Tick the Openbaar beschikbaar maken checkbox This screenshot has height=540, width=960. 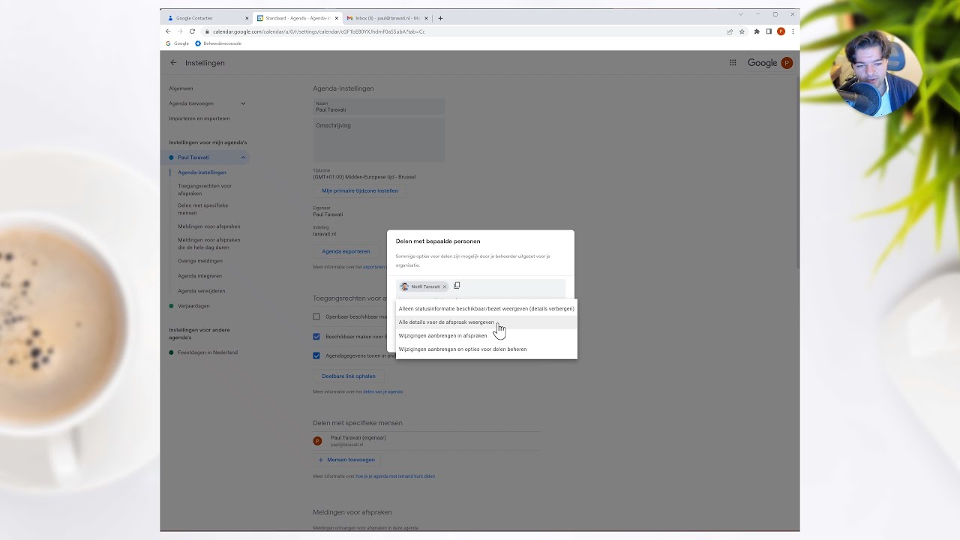point(316,316)
